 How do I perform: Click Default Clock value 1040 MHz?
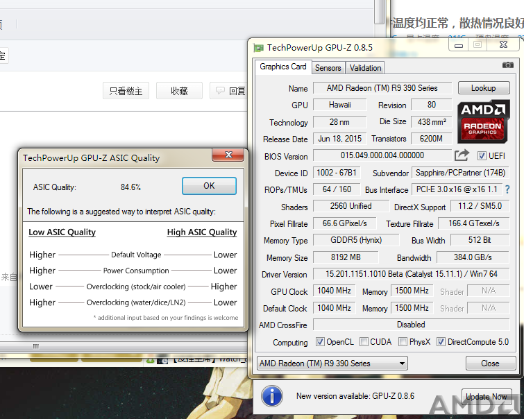(x=335, y=308)
